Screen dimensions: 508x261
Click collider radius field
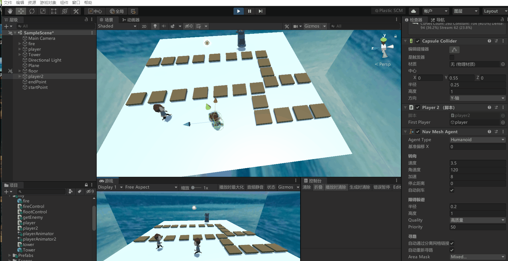pos(478,85)
